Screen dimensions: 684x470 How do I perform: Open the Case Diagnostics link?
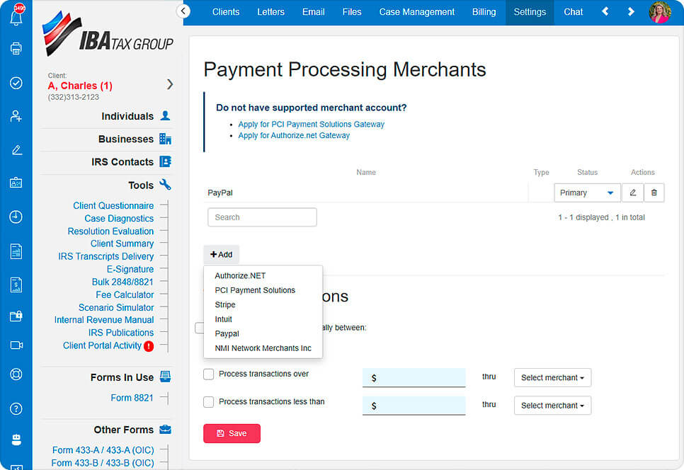click(x=119, y=219)
